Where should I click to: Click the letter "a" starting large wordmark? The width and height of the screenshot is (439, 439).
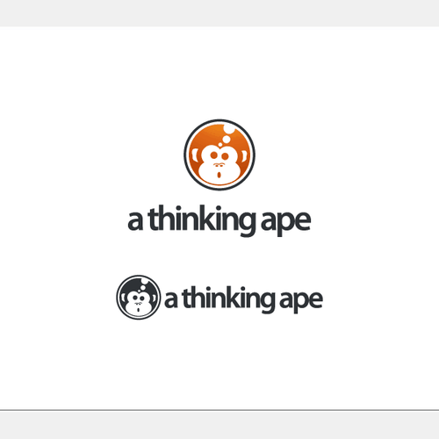135,221
